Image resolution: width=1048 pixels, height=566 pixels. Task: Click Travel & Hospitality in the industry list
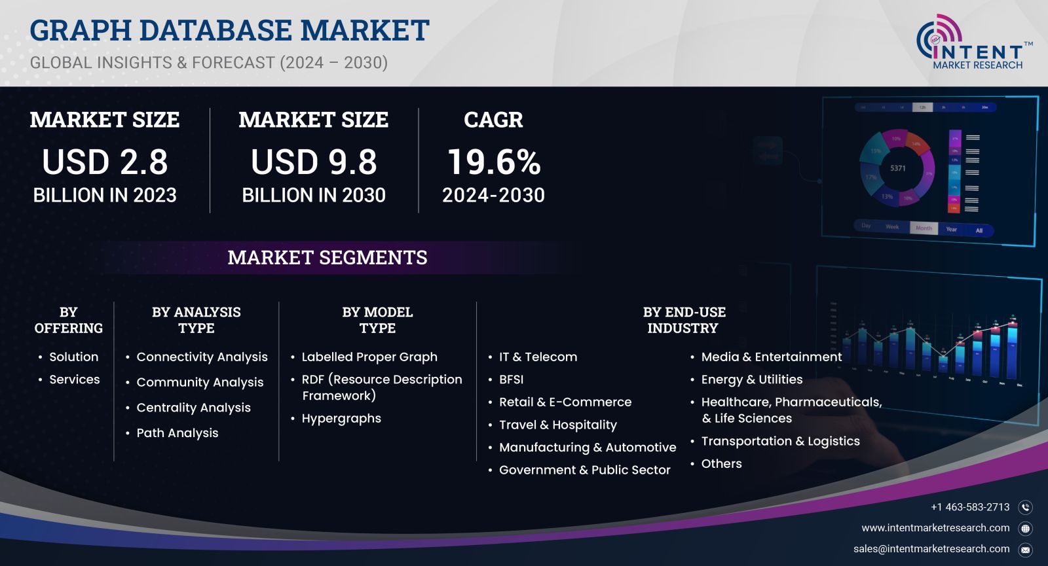point(558,425)
